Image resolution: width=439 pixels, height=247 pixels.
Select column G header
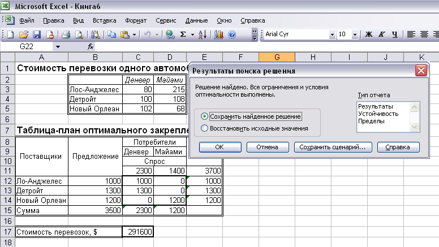pos(277,57)
